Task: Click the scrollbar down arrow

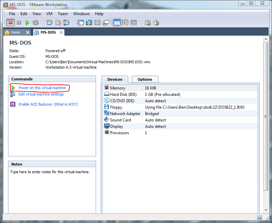Action: pyautogui.click(x=266, y=210)
